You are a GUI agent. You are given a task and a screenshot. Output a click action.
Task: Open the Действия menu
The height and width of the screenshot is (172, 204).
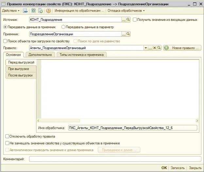click(x=11, y=11)
